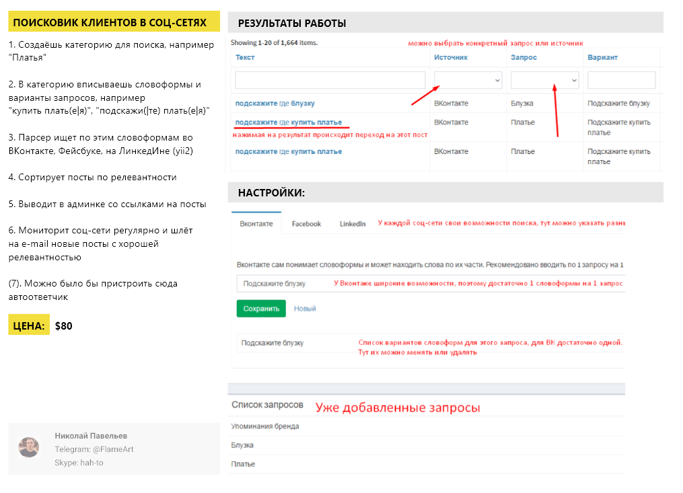Sort by the Источник column header

[x=451, y=57]
